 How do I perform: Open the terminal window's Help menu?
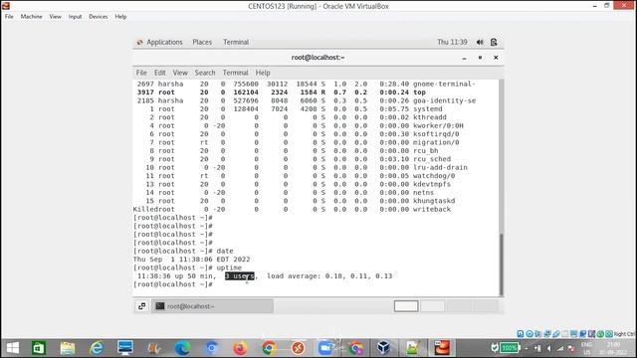pyautogui.click(x=263, y=73)
